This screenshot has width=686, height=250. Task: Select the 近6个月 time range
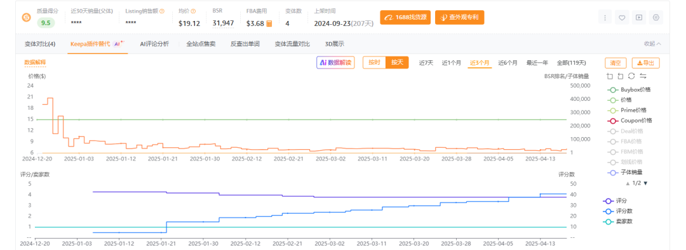pos(508,63)
